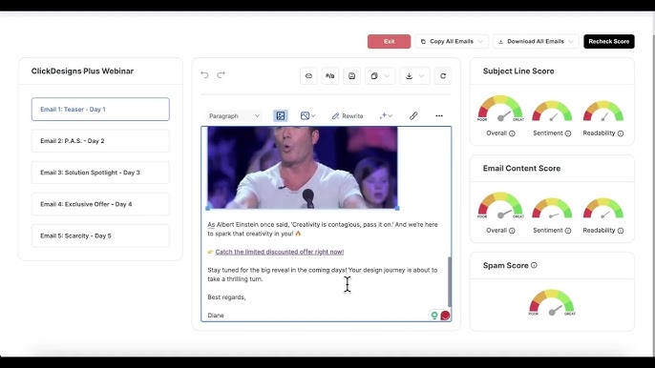The height and width of the screenshot is (368, 655).
Task: Click the Diane signature text
Action: pos(216,316)
